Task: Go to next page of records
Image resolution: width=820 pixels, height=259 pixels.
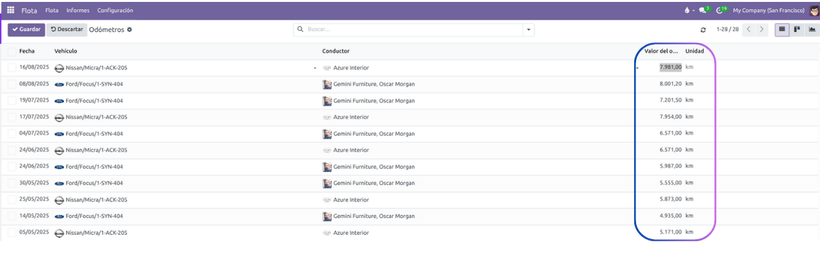Action: 762,29
